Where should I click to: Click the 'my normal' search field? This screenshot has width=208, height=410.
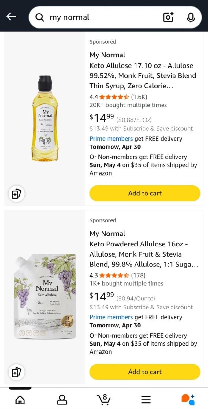pyautogui.click(x=101, y=17)
